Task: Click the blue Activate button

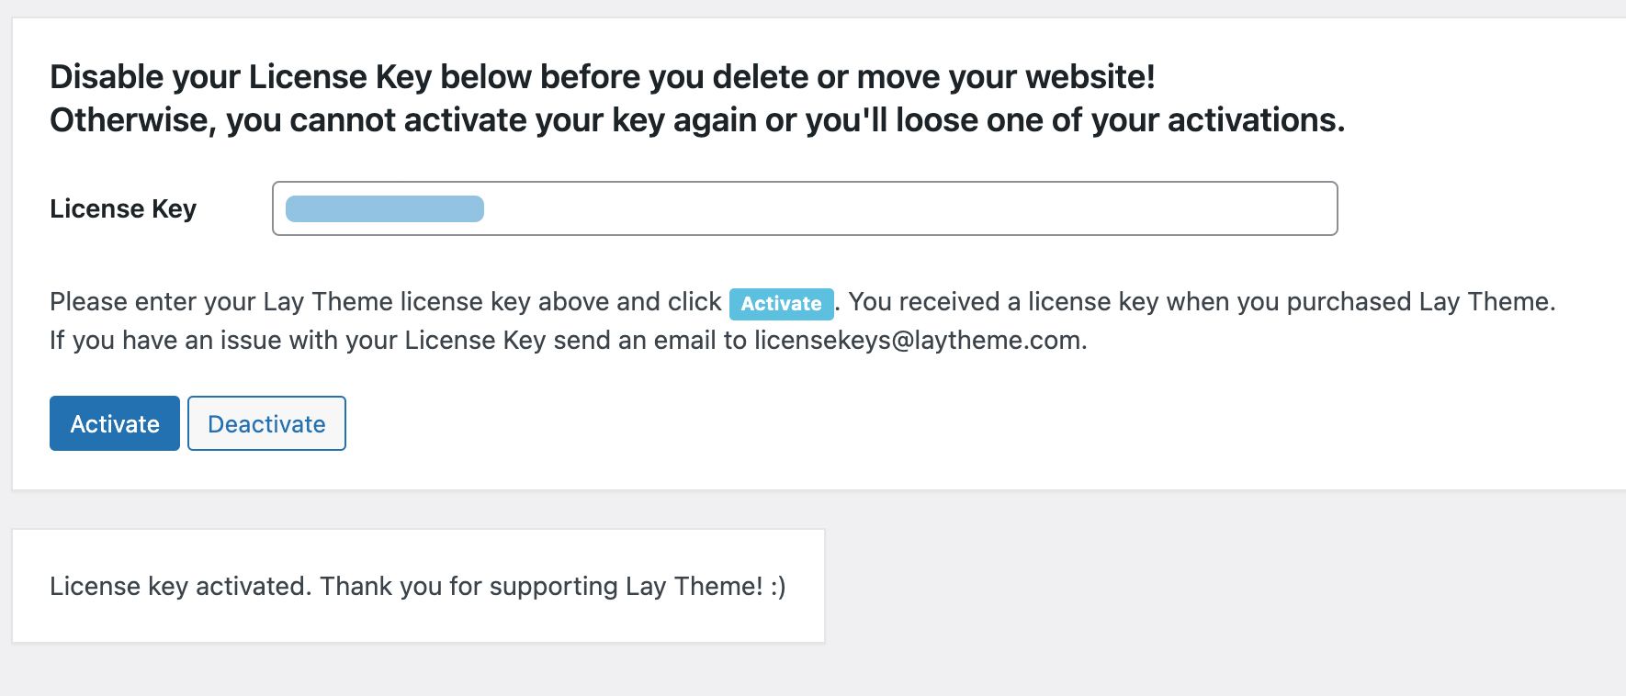Action: (115, 423)
